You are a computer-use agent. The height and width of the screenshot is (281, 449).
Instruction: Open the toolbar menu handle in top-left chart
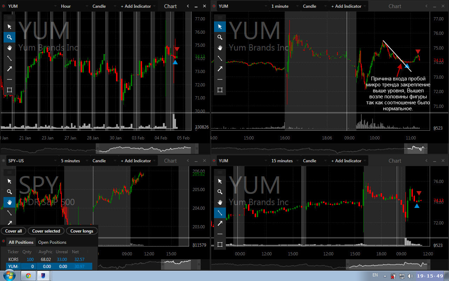pos(9,17)
